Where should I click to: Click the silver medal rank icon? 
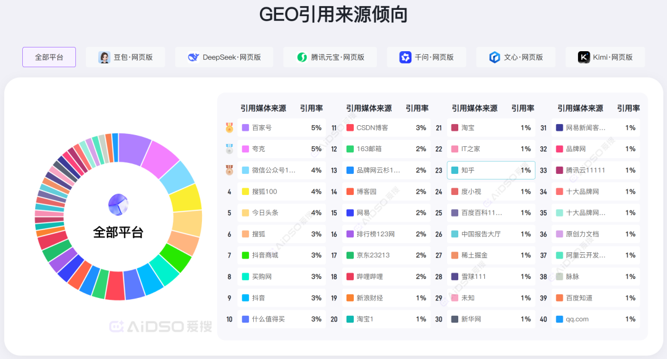coord(229,149)
